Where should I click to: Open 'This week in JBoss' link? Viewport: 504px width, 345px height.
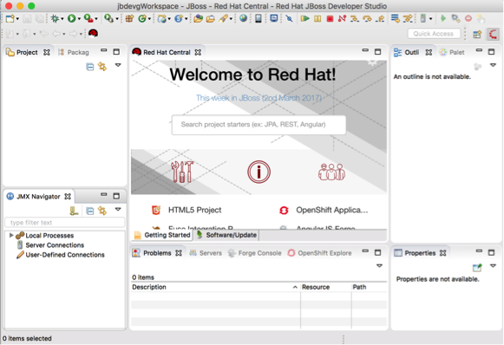point(259,98)
